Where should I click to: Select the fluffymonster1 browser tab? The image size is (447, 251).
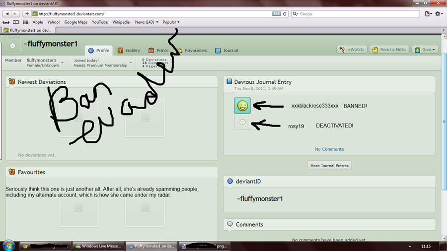(28, 30)
